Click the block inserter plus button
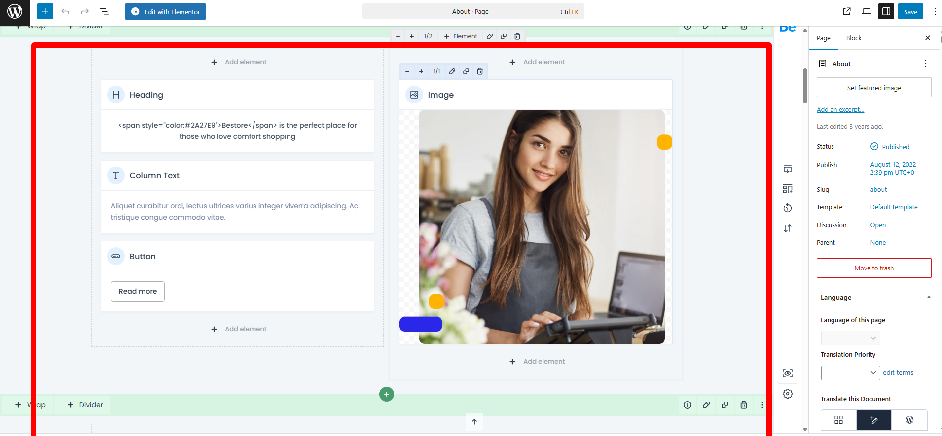The width and height of the screenshot is (942, 436). click(x=45, y=12)
